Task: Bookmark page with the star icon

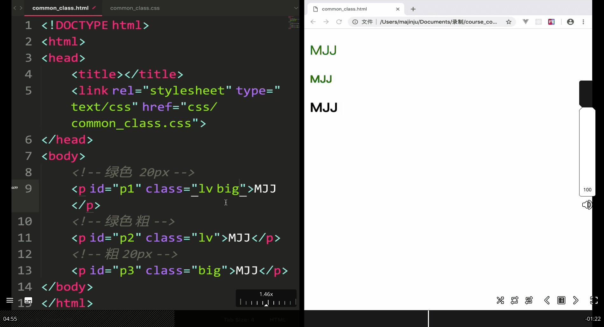Action: pyautogui.click(x=509, y=22)
